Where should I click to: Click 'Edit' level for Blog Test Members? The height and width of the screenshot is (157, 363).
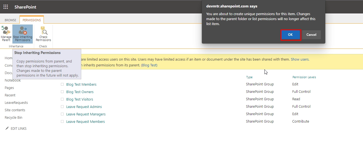295,84
